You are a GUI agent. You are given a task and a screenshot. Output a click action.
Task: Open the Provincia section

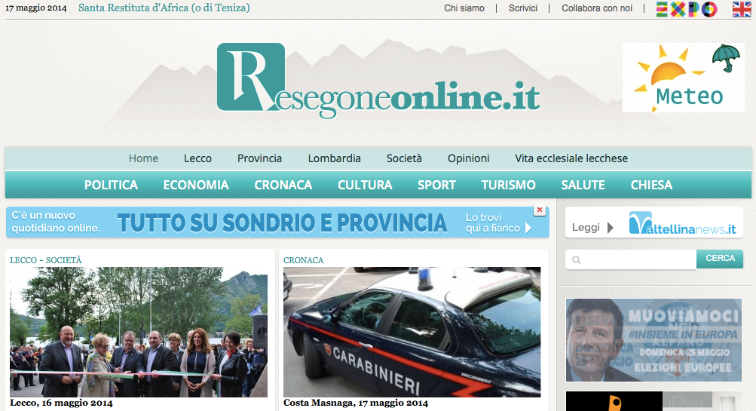[x=259, y=158]
